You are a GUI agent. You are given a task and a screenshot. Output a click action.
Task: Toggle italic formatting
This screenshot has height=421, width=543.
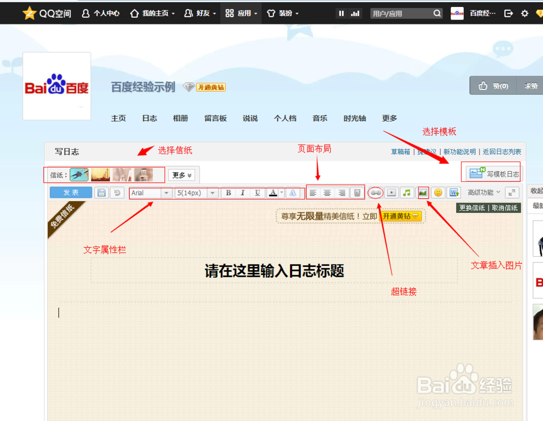243,192
